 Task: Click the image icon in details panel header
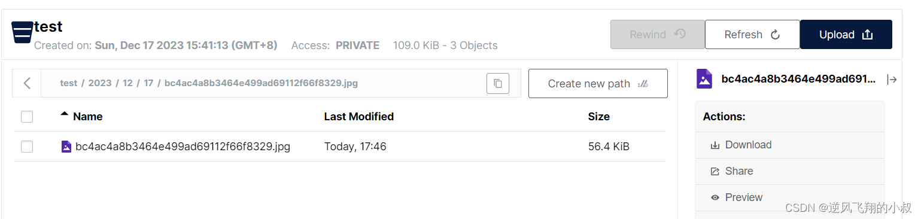[704, 79]
